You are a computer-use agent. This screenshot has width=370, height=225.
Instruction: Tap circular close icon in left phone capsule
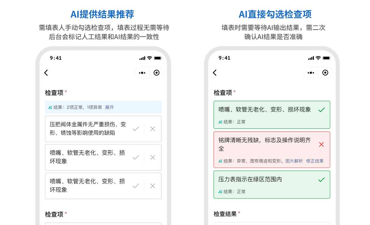coord(157,73)
